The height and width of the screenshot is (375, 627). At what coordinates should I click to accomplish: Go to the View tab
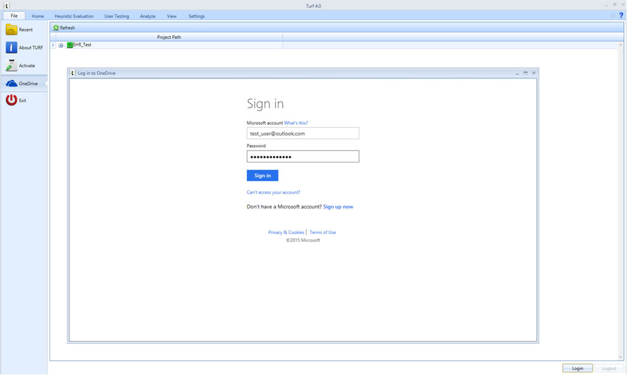pyautogui.click(x=172, y=16)
